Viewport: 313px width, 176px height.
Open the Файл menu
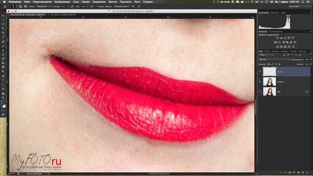point(27,2)
